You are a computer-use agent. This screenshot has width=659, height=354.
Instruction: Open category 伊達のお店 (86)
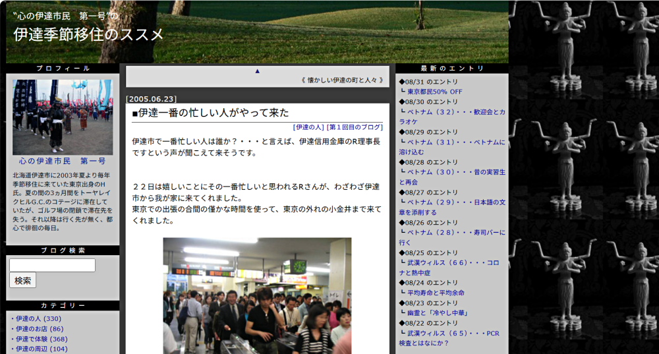[40, 329]
